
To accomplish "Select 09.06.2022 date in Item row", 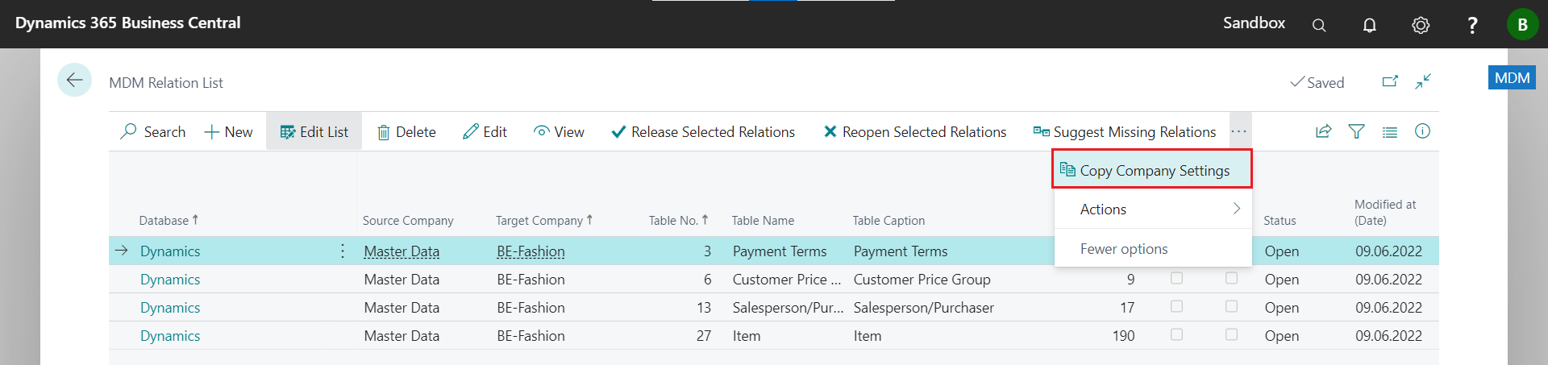I will (1388, 336).
